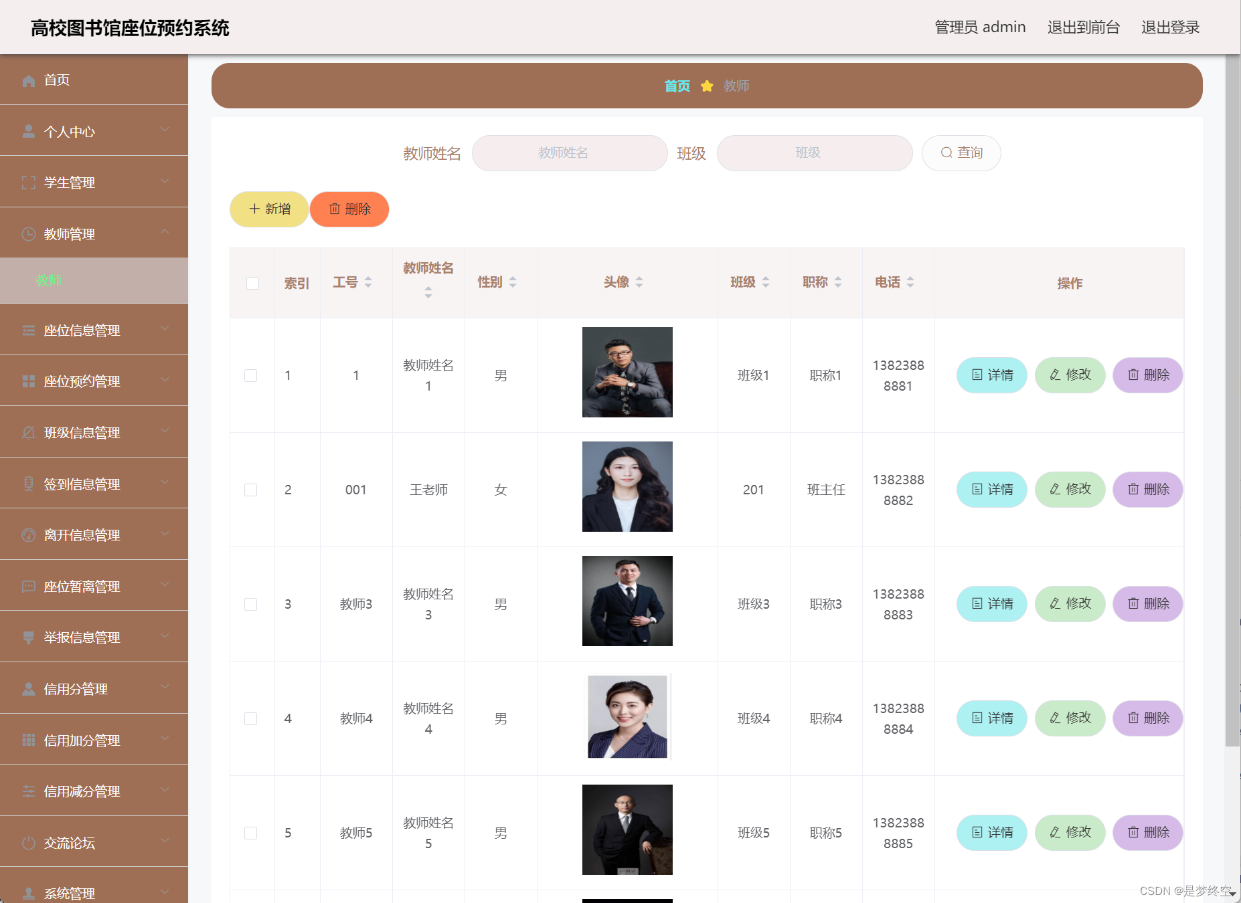This screenshot has width=1241, height=903.
Task: Open 交流论坛 via its power-style icon
Action: point(29,843)
